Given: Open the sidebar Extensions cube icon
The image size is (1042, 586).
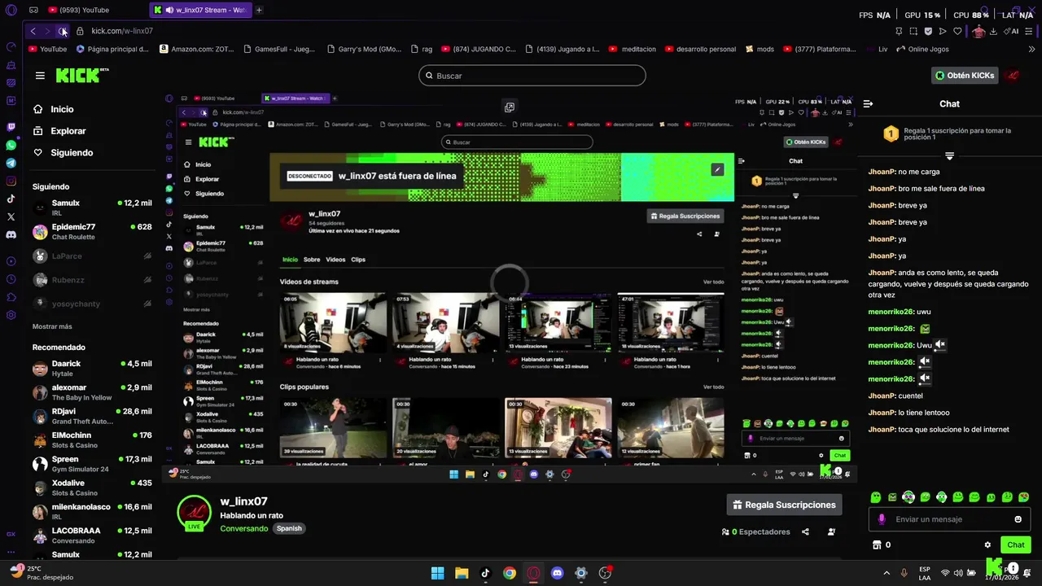Looking at the screenshot, I should (11, 297).
